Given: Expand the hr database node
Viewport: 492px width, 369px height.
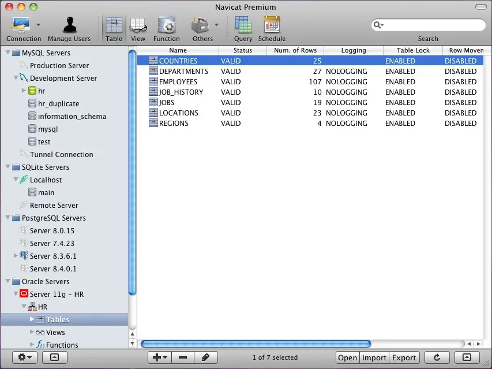Looking at the screenshot, I should coord(24,91).
